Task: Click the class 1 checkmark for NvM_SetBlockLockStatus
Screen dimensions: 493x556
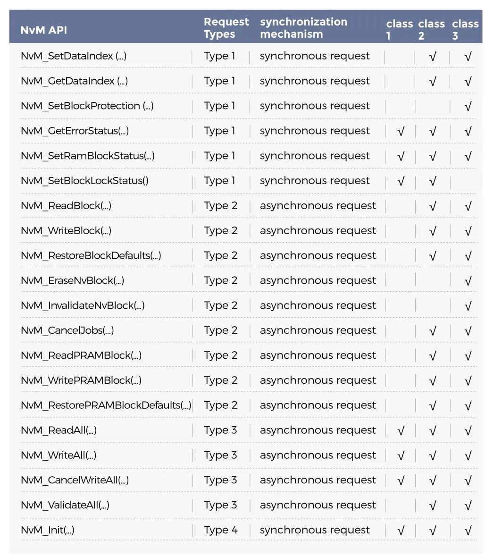Action: [401, 181]
